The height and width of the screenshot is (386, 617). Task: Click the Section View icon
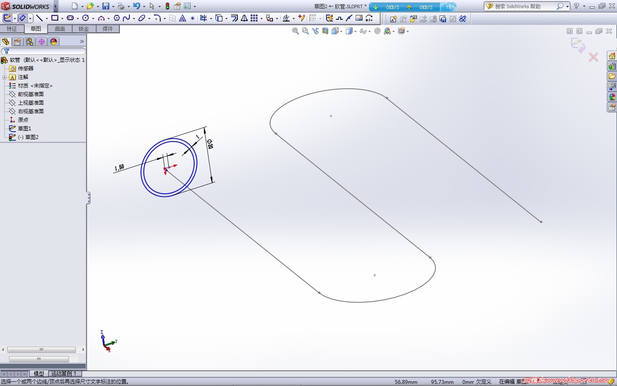click(325, 31)
